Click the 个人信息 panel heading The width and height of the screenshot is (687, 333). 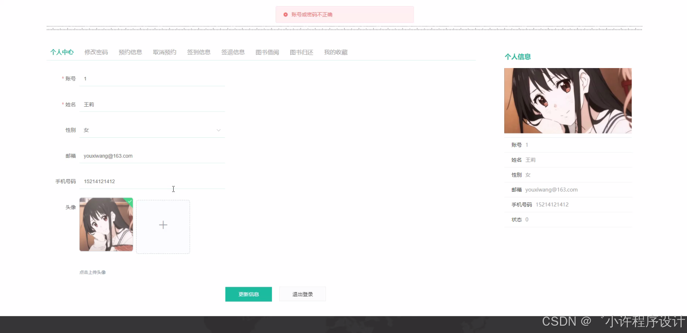click(518, 57)
